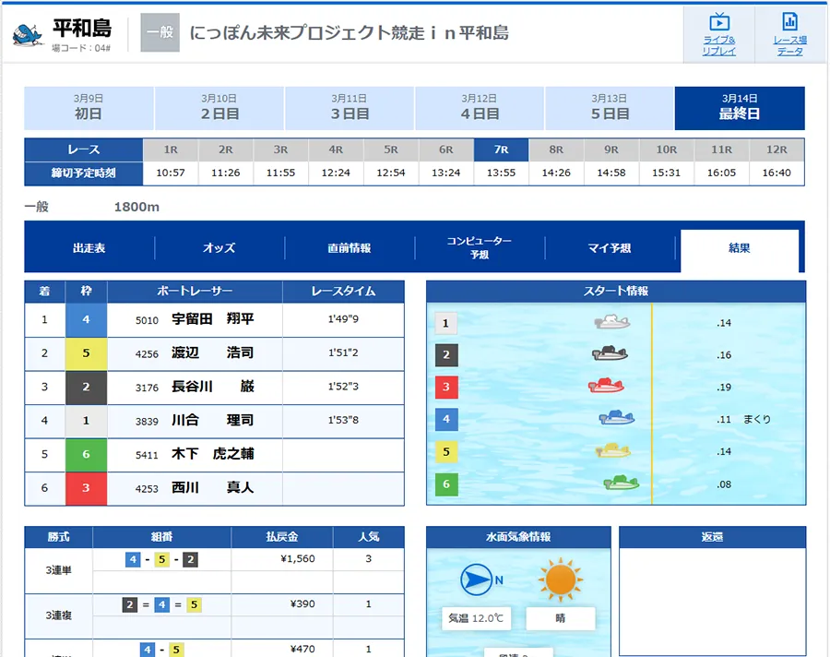Image resolution: width=830 pixels, height=657 pixels.
Task: Go to 3月9日 初日 day
Action: (x=89, y=108)
